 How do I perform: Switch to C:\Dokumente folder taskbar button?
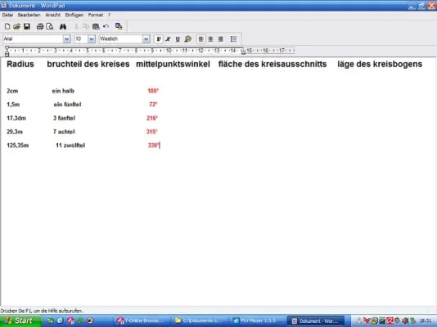[x=200, y=321]
